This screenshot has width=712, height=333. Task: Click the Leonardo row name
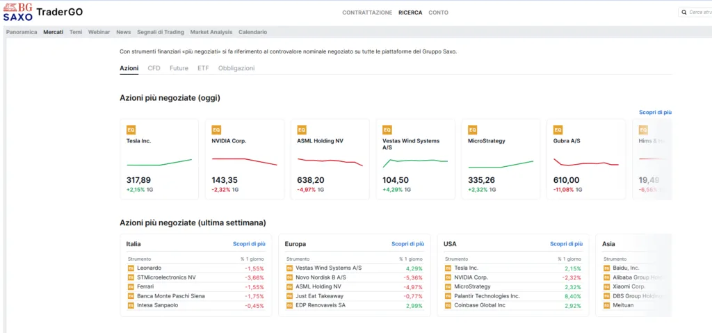[149, 268]
